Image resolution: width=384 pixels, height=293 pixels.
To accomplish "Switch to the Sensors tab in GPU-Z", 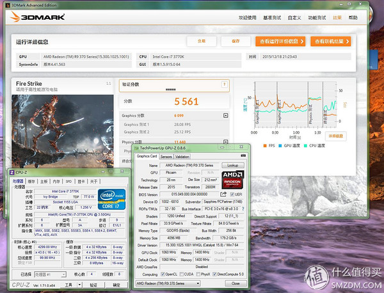I will (x=166, y=157).
